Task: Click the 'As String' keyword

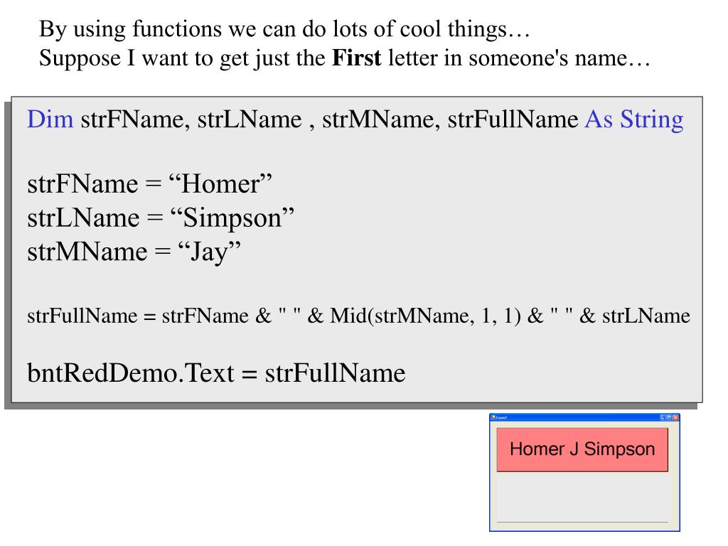Action: tap(633, 119)
